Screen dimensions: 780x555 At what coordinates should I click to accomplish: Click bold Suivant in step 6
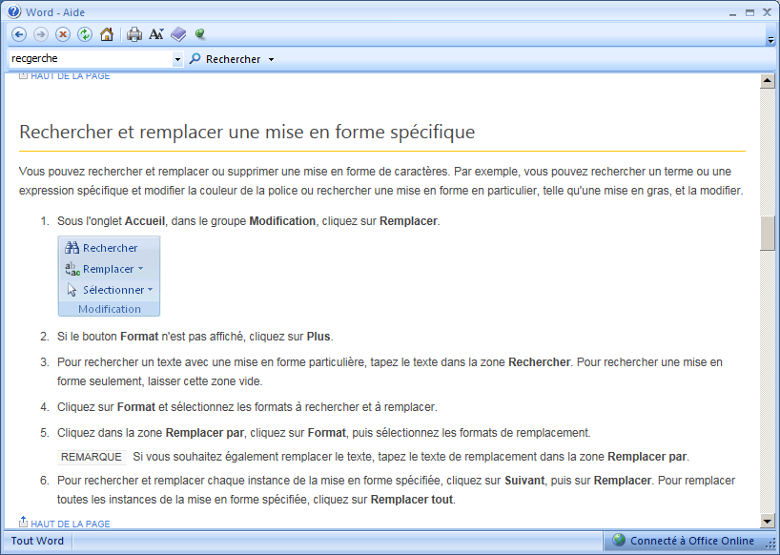524,481
